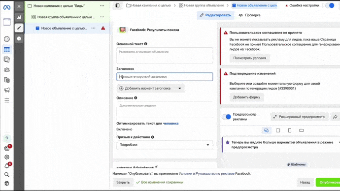Click the megaphone advertising icon
340x191 pixels.
pos(7,90)
